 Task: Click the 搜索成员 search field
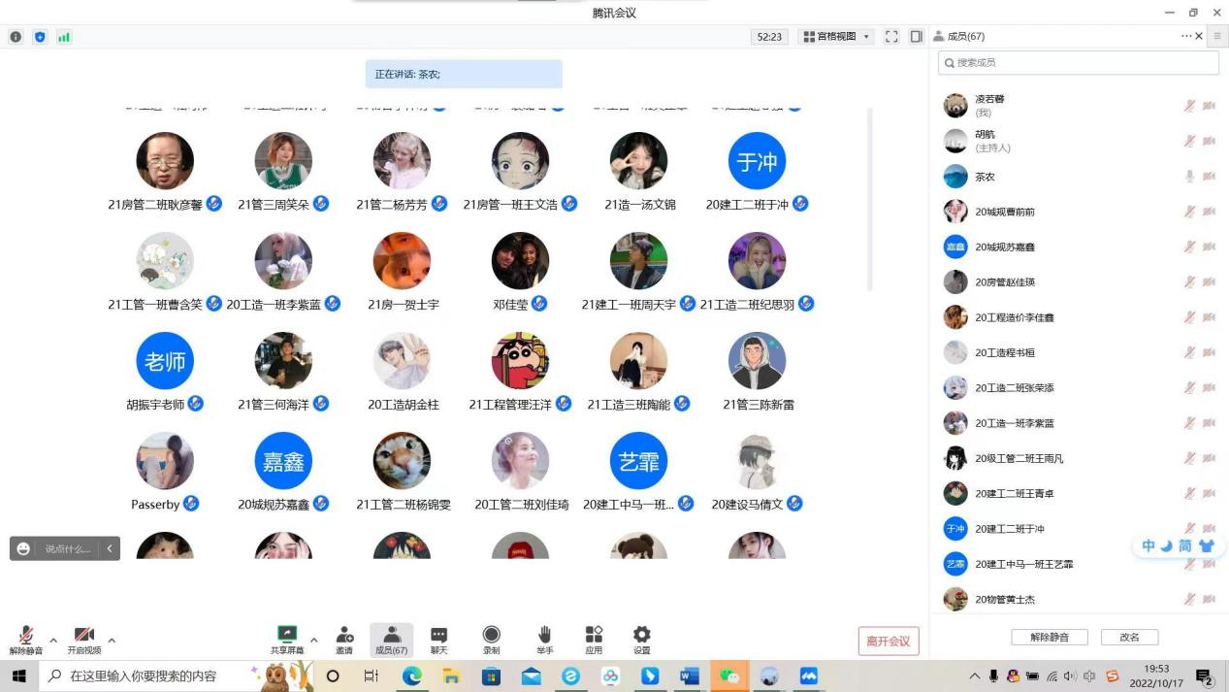coord(1078,62)
